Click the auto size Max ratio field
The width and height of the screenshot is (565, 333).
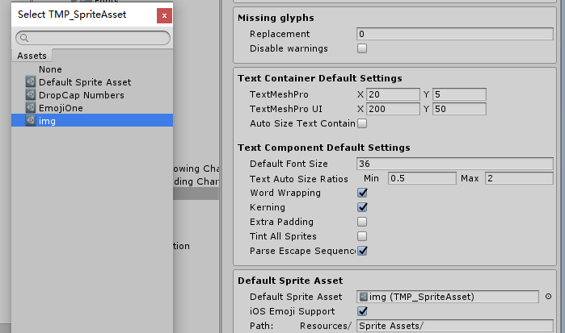pyautogui.click(x=519, y=178)
